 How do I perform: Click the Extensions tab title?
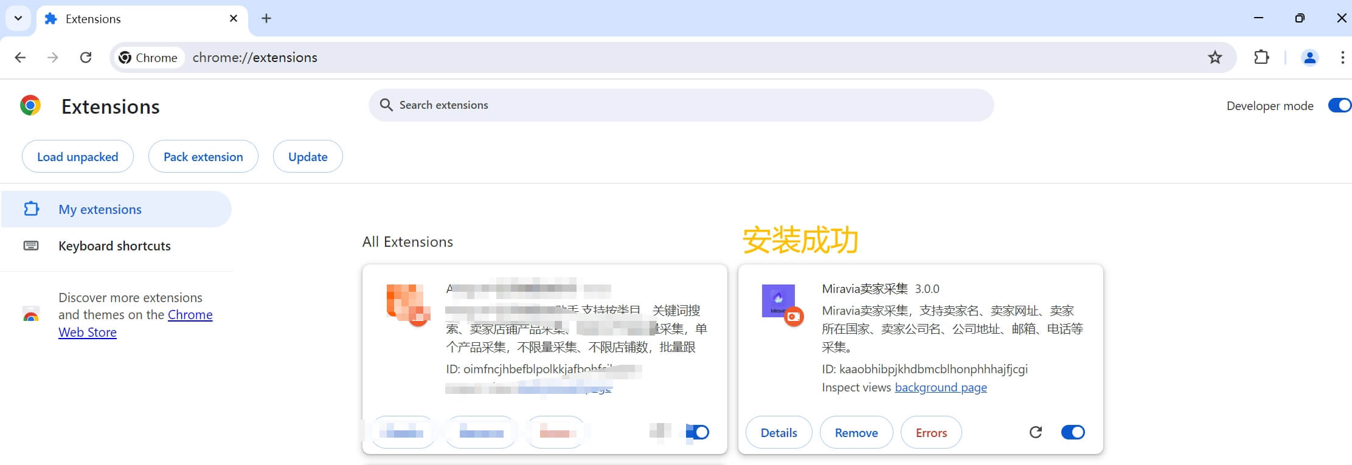click(93, 19)
